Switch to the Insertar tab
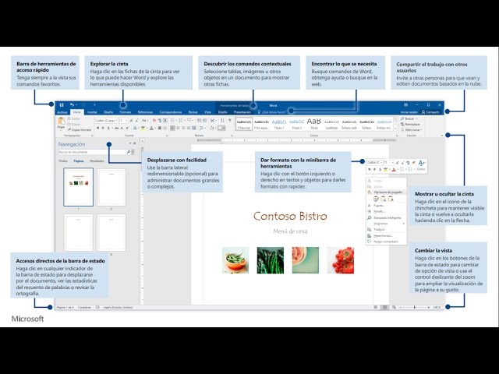The width and height of the screenshot is (499, 374). (x=92, y=112)
